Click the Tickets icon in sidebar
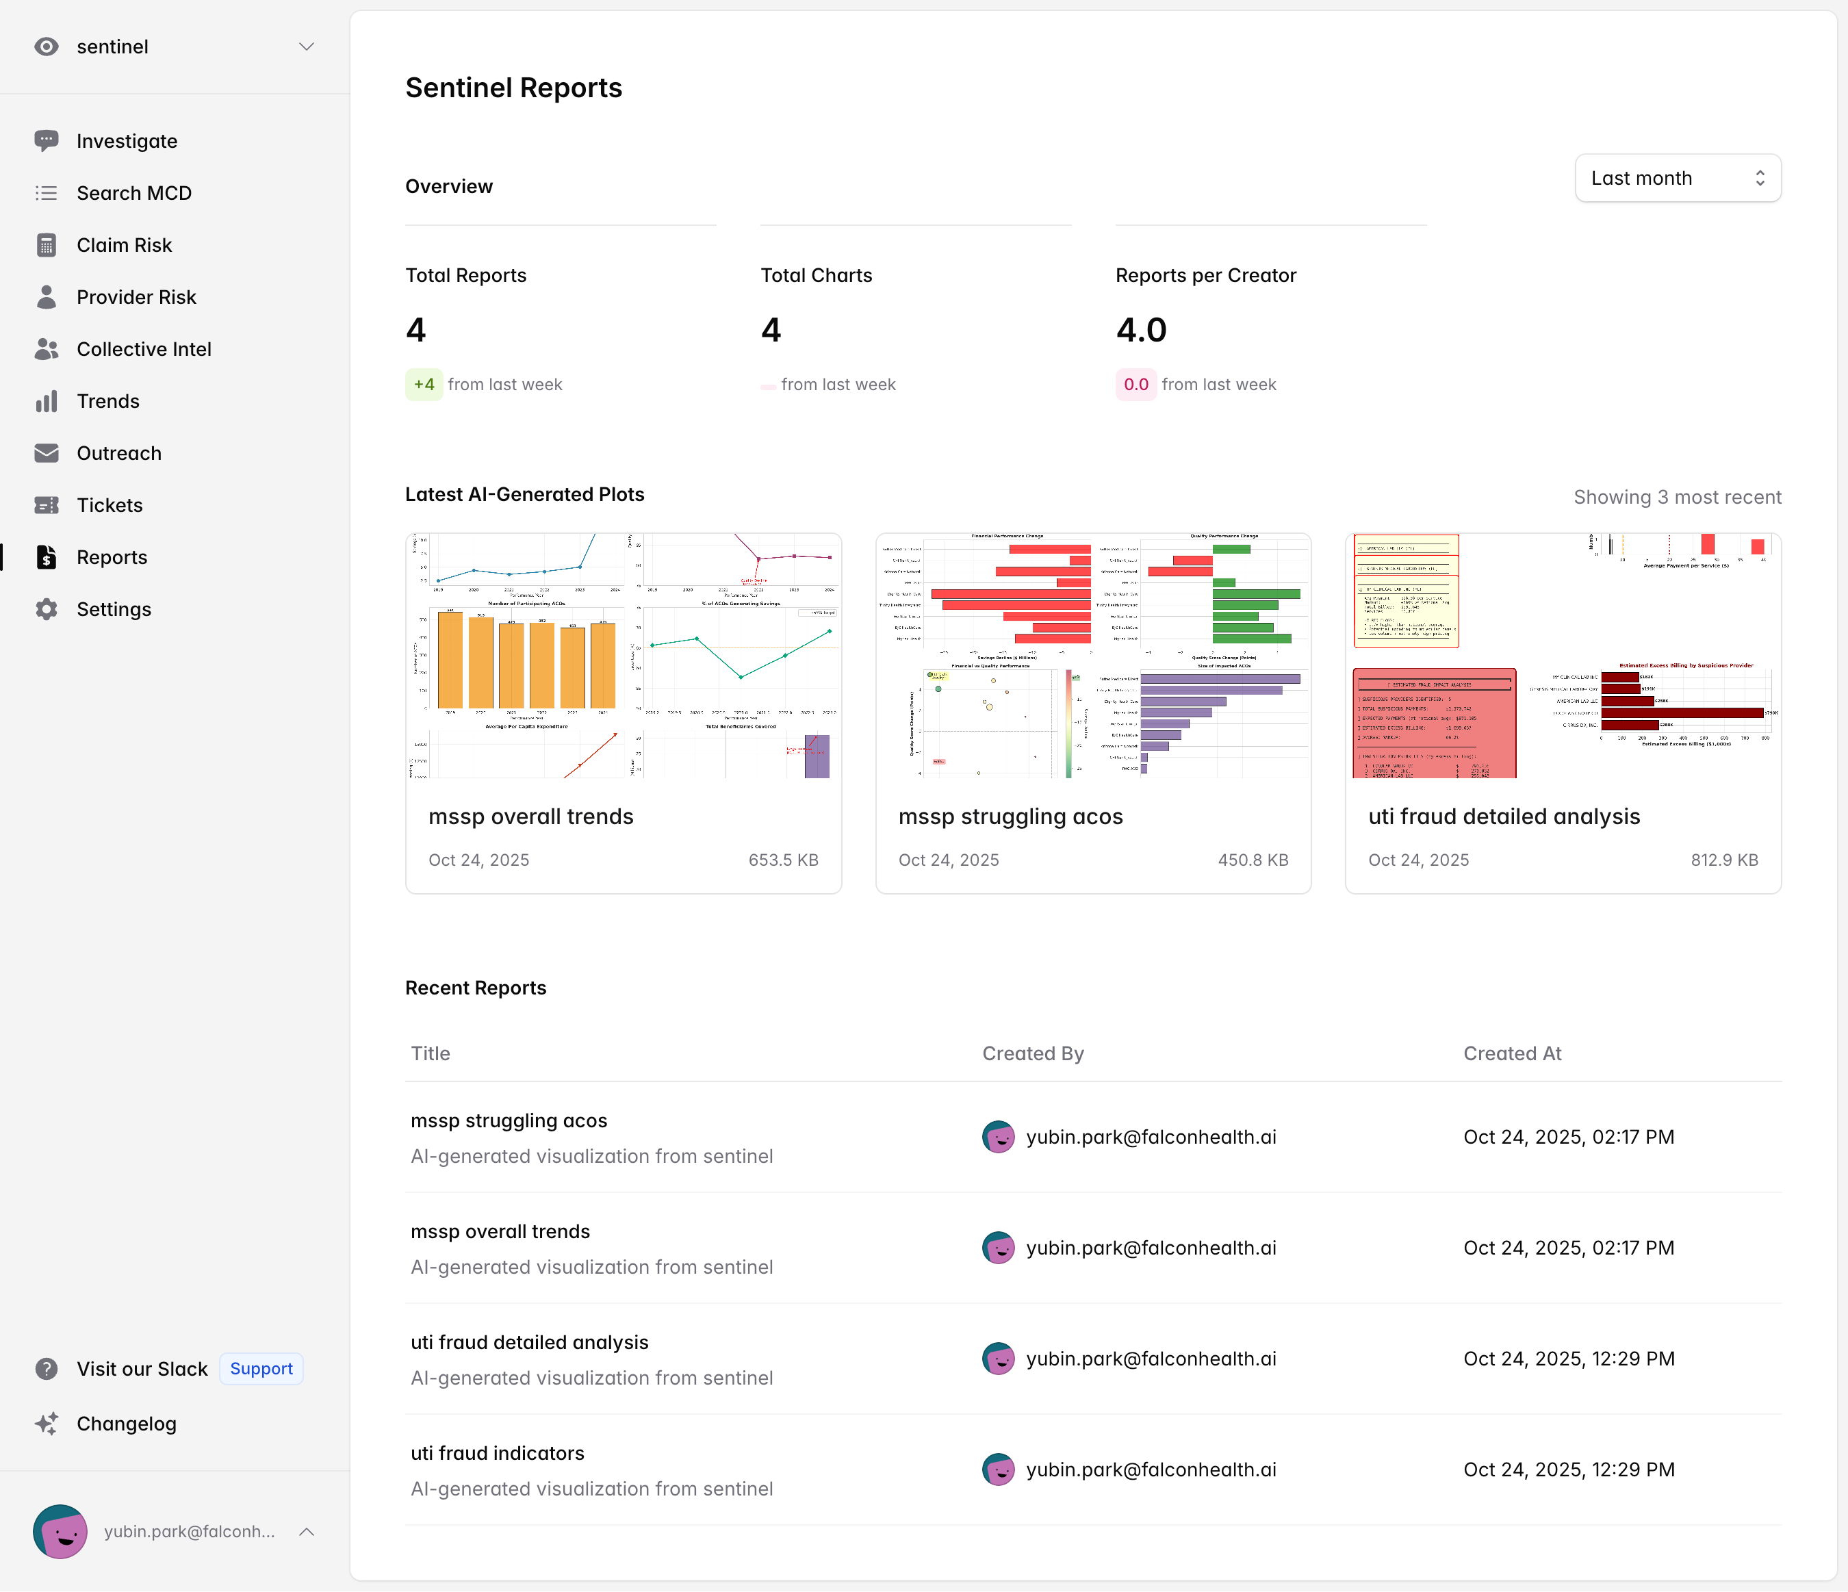The image size is (1848, 1592). (x=47, y=505)
